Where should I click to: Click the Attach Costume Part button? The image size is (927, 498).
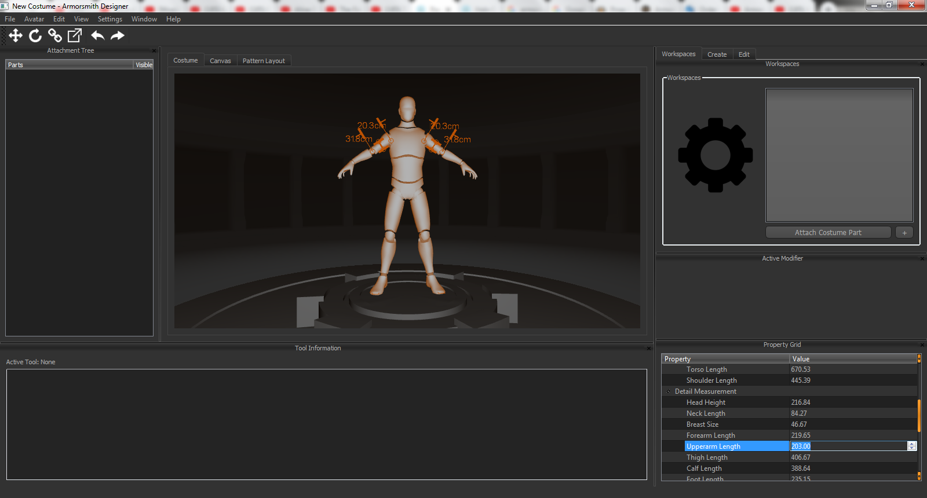[828, 233]
